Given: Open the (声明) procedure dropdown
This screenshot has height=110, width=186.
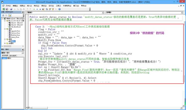Looking at the screenshot, I should tap(182, 12).
